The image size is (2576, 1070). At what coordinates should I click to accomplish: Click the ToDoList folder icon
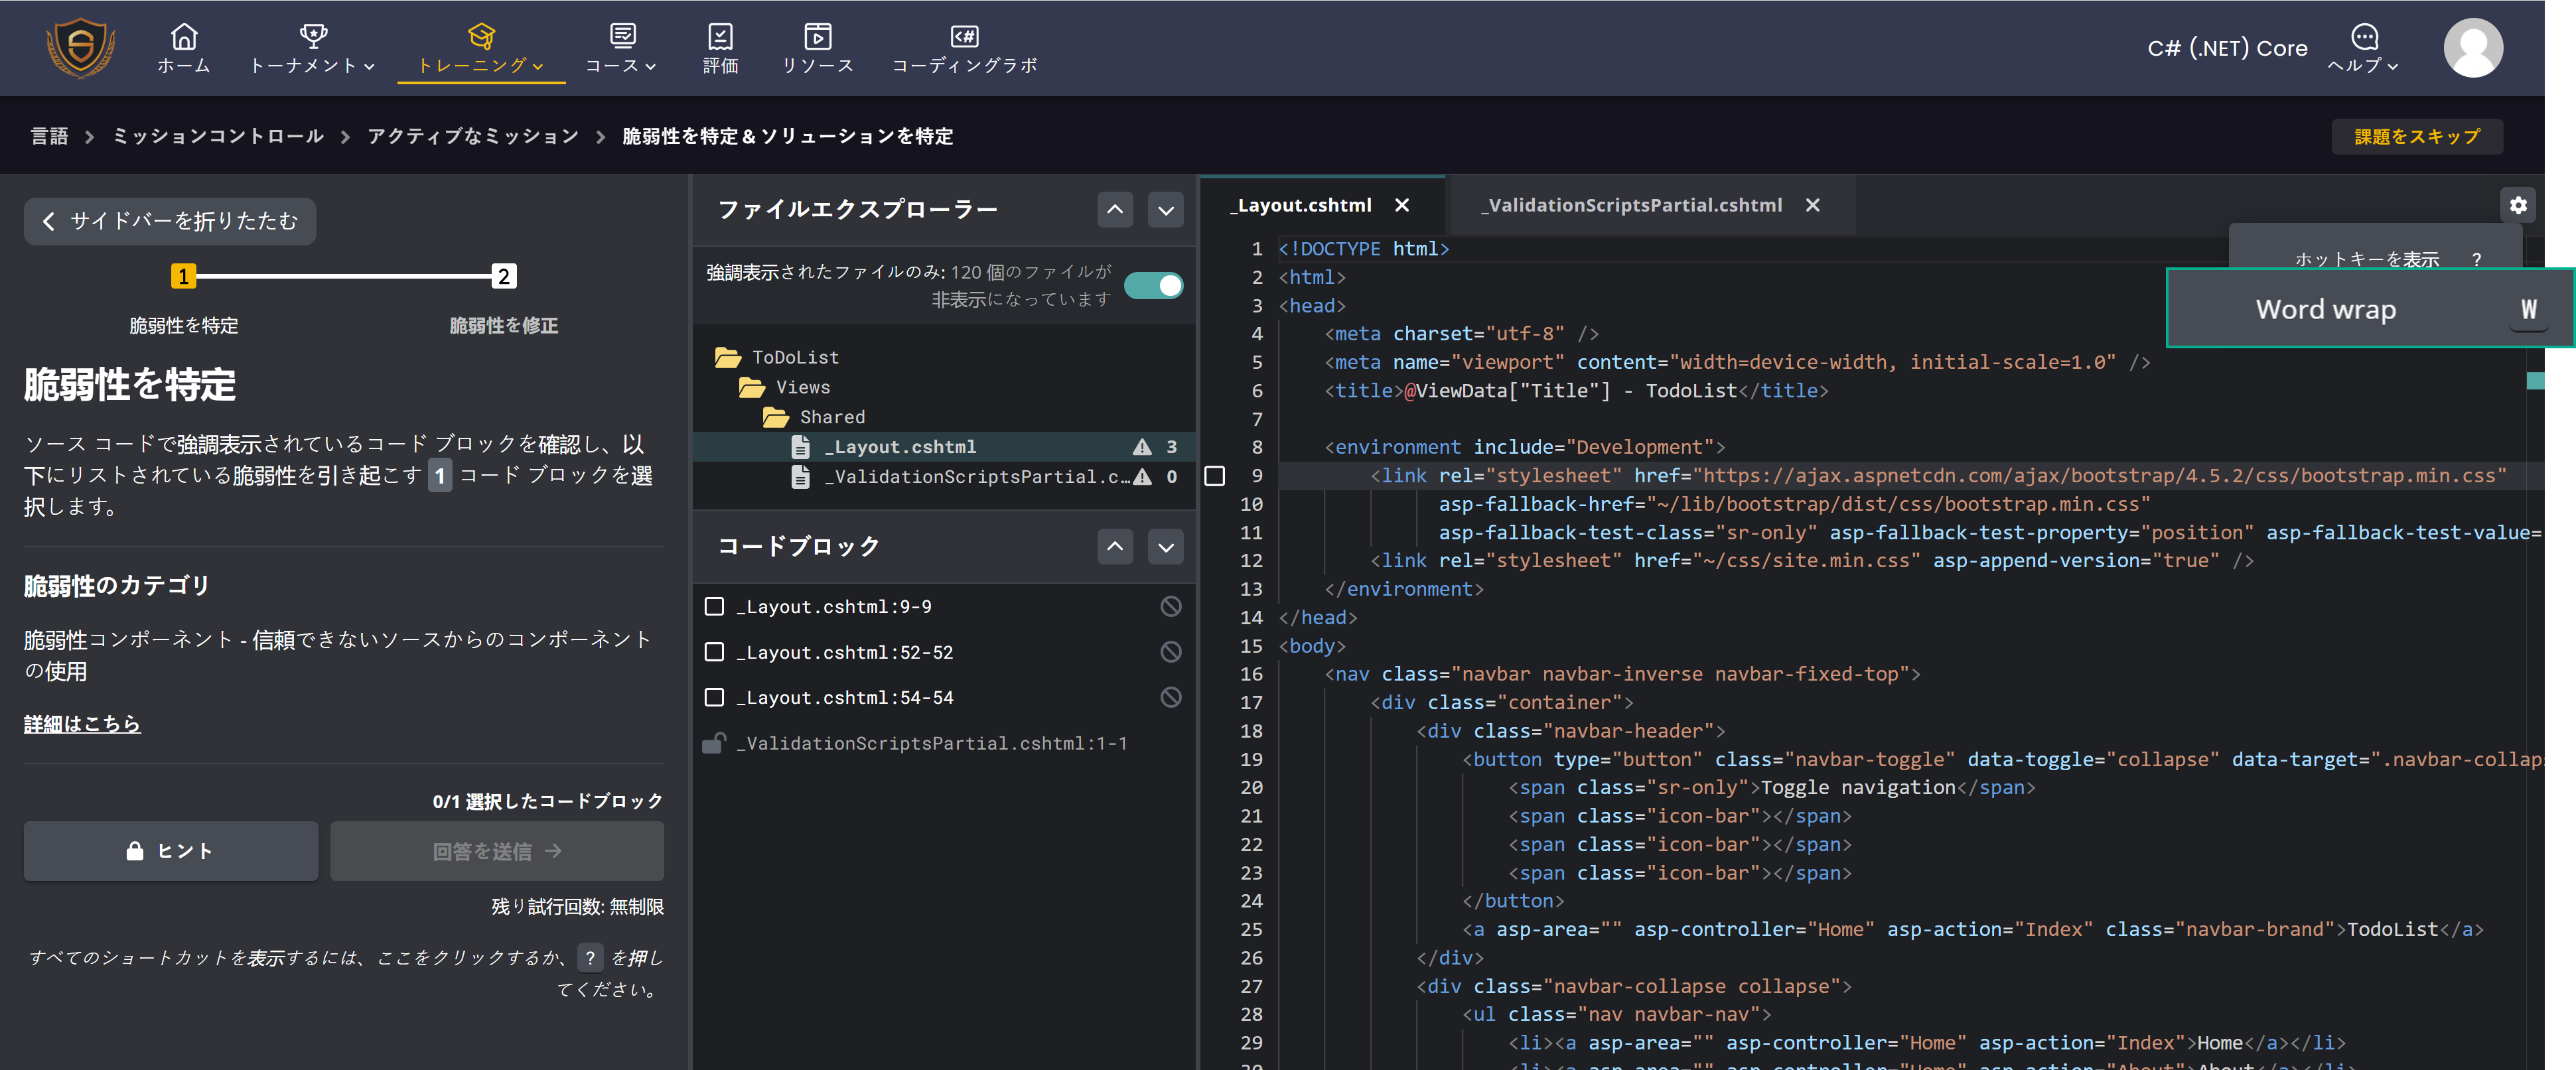pyautogui.click(x=728, y=357)
